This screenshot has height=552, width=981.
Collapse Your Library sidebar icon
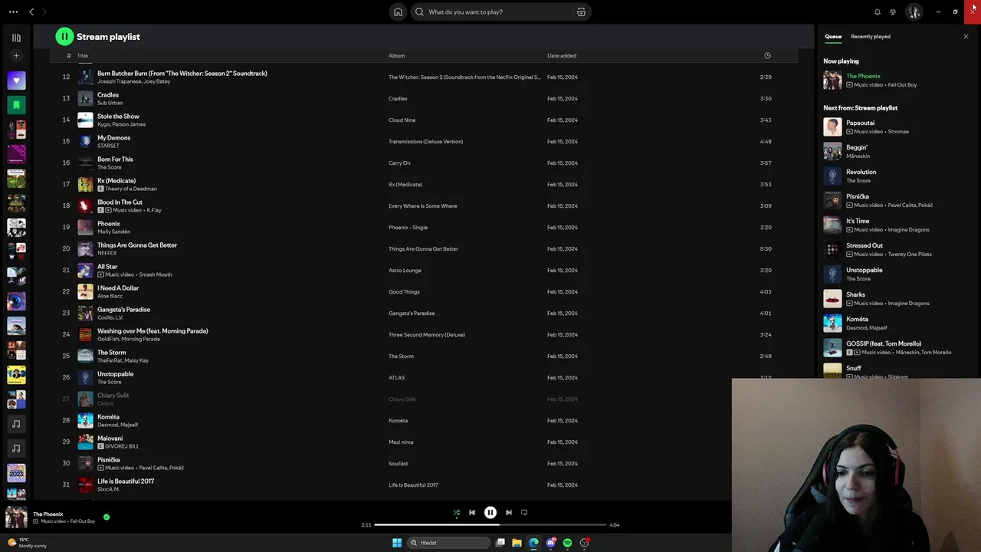coord(16,38)
